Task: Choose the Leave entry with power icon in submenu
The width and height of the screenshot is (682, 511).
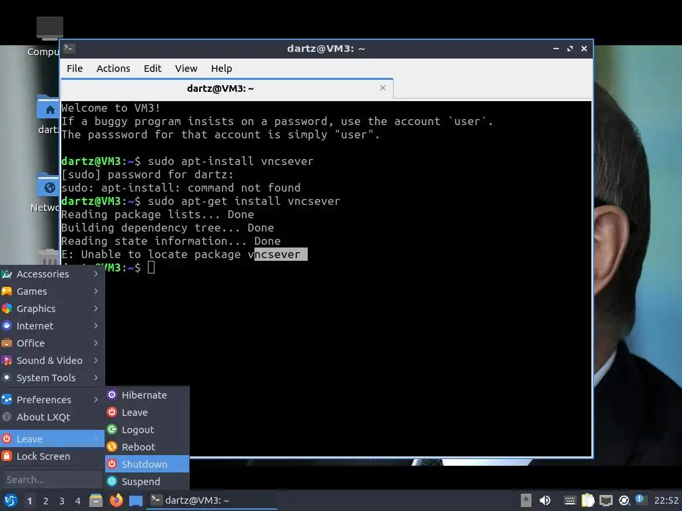Action: [147, 412]
